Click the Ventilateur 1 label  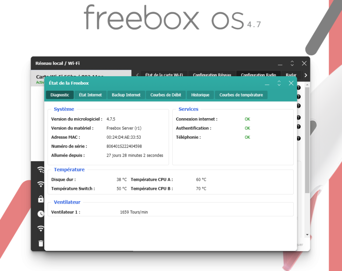click(66, 212)
